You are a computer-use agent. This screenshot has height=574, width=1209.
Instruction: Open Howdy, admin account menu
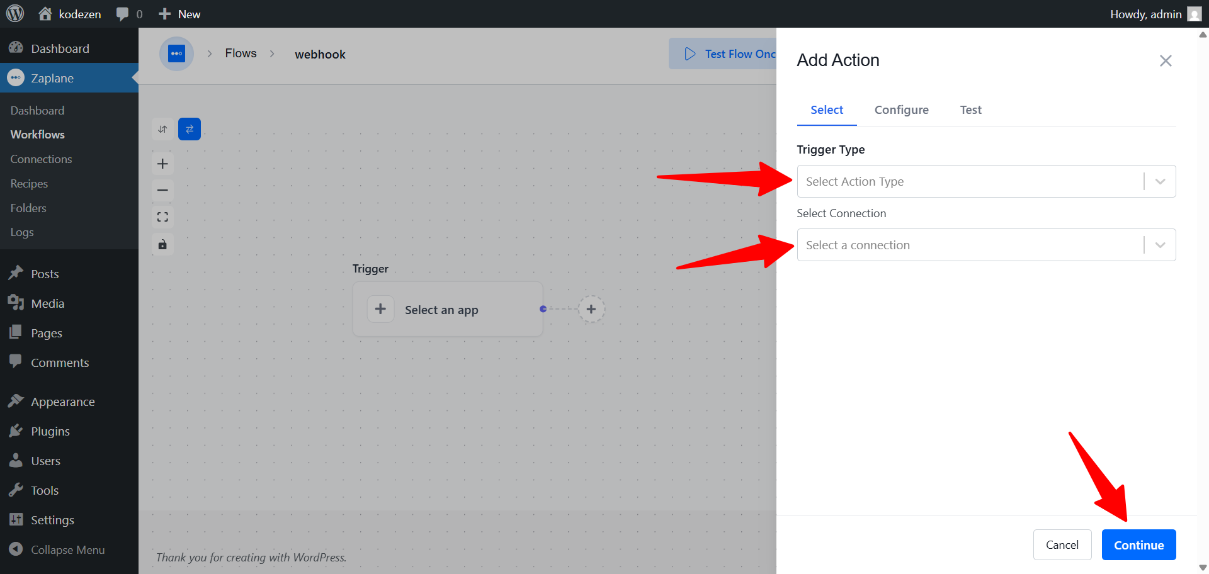(x=1155, y=14)
